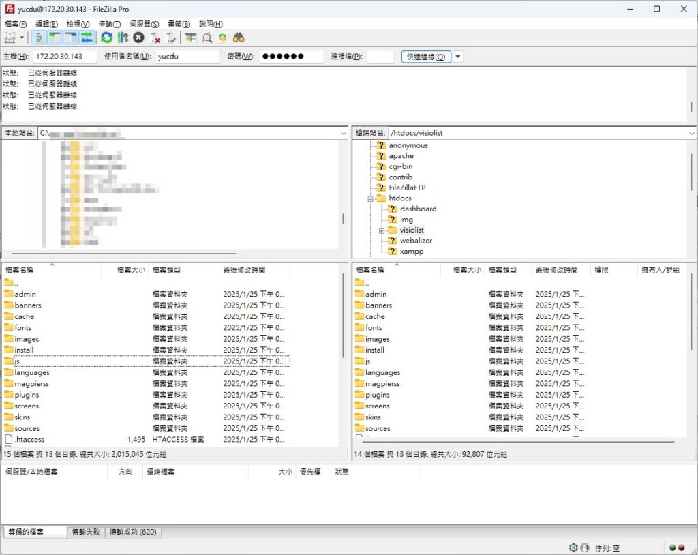
Task: Sort remote files by 最後修改時間 column
Action: (556, 270)
